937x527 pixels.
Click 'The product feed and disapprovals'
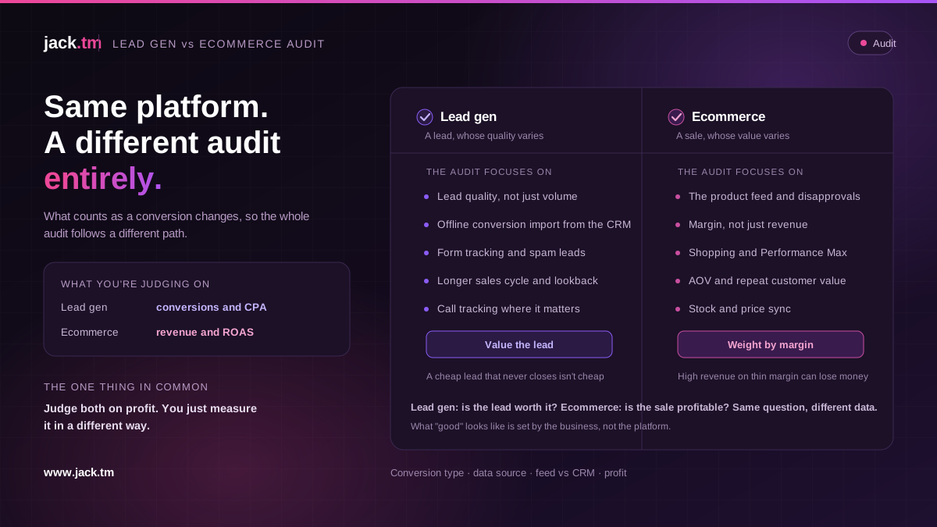pos(775,197)
